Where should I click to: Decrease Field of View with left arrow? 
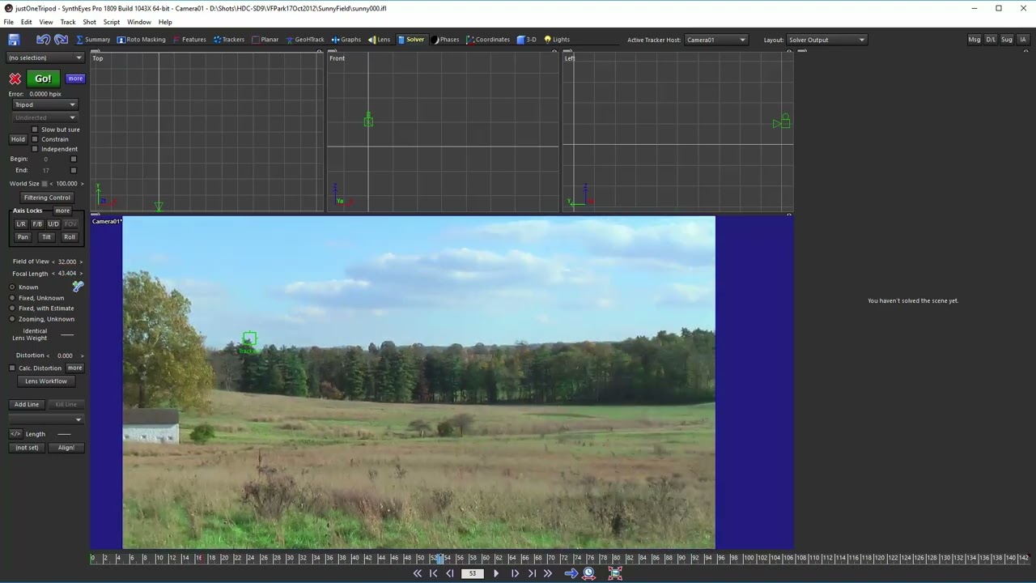click(x=54, y=262)
